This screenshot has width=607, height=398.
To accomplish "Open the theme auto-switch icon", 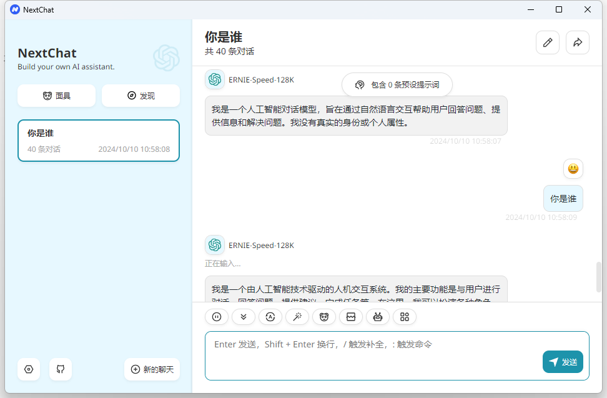I will [270, 317].
